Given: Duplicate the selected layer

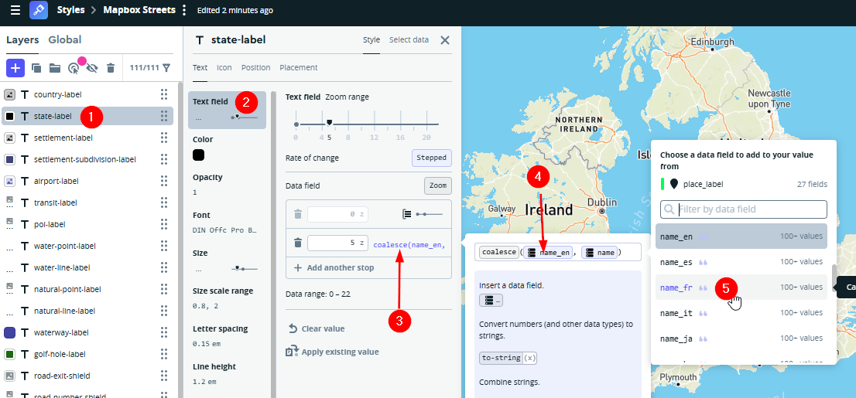Looking at the screenshot, I should [x=36, y=68].
